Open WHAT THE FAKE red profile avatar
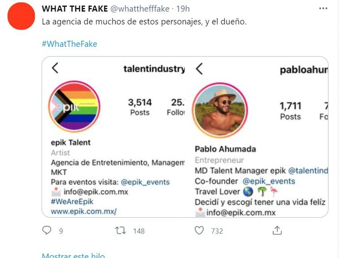 pyautogui.click(x=21, y=16)
